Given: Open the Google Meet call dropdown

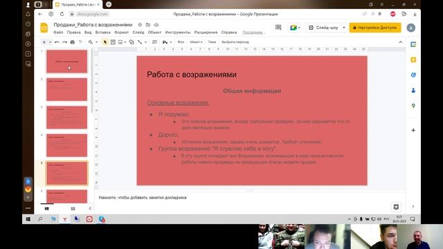Looking at the screenshot, I should tap(295, 28).
